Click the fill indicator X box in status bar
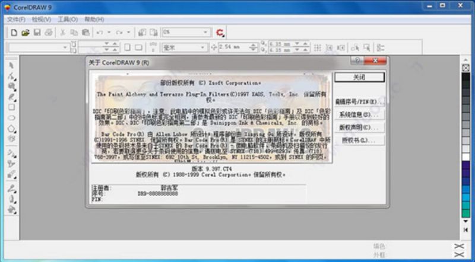This screenshot has height=262, width=475. [459, 246]
